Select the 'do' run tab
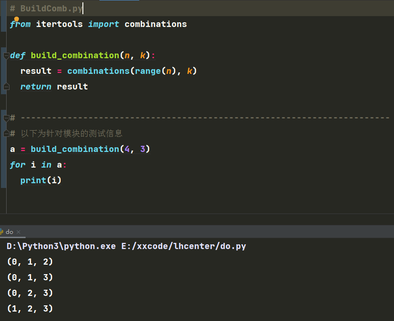Image resolution: width=394 pixels, height=321 pixels. tap(9, 232)
